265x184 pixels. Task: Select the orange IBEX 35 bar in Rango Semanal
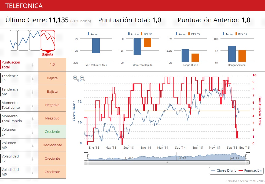click(x=242, y=56)
